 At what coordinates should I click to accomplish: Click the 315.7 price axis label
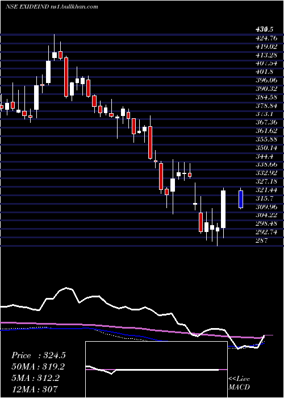point(264,198)
